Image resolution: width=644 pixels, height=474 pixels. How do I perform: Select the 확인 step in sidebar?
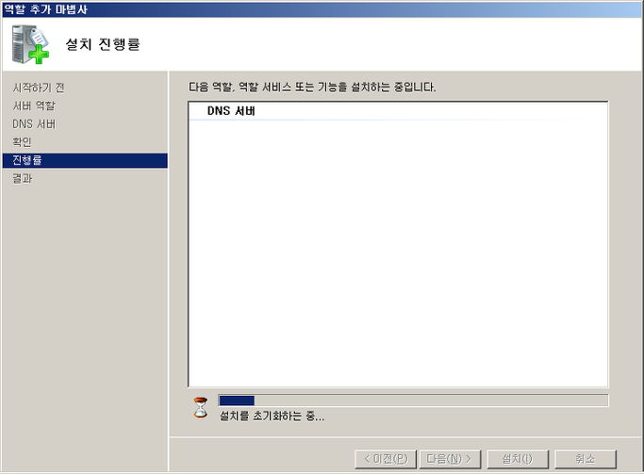(23, 141)
